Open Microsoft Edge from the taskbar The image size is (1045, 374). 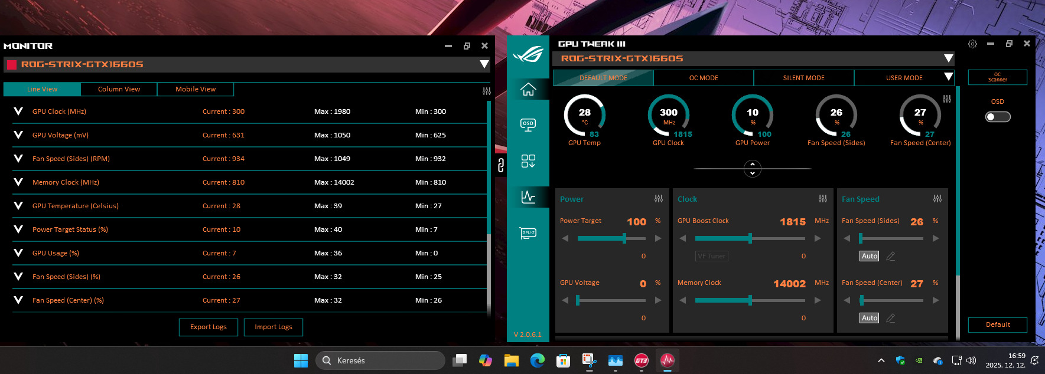tap(538, 360)
